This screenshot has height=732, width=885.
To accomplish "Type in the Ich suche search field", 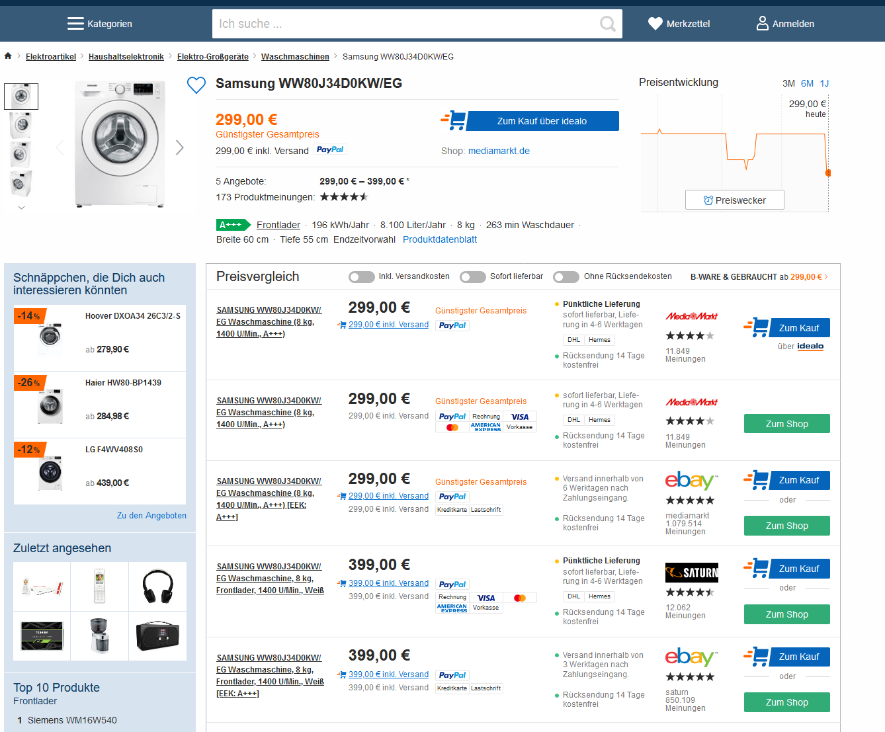I will (403, 24).
